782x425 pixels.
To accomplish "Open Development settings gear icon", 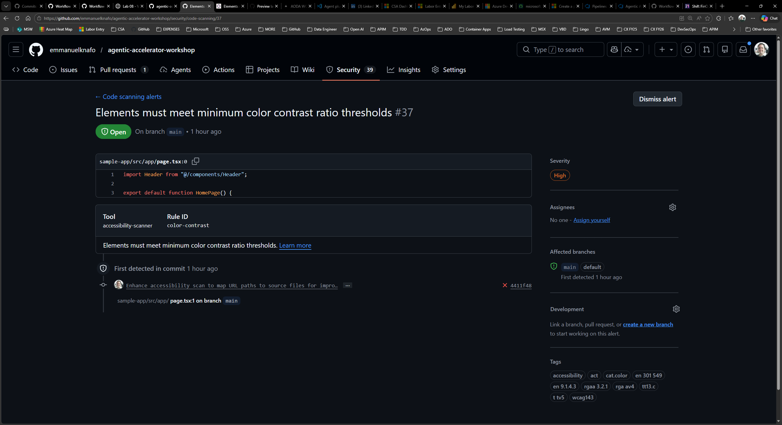I will tap(676, 309).
